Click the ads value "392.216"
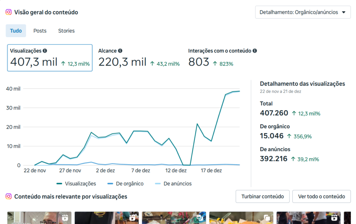Viewport: 356px width, 224px height. 274,159
